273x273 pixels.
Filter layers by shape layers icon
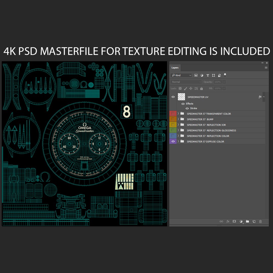[x=213, y=75]
